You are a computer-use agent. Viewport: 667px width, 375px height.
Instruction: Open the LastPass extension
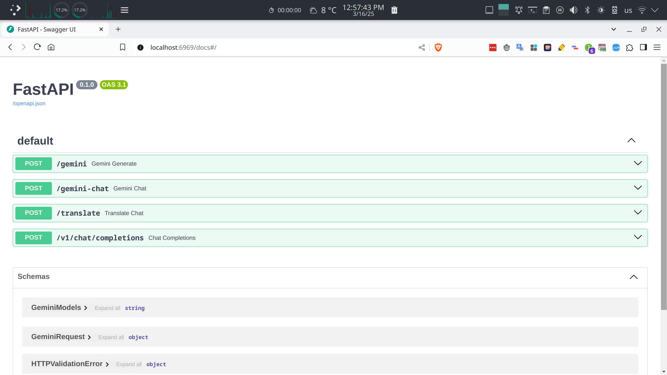coord(493,47)
